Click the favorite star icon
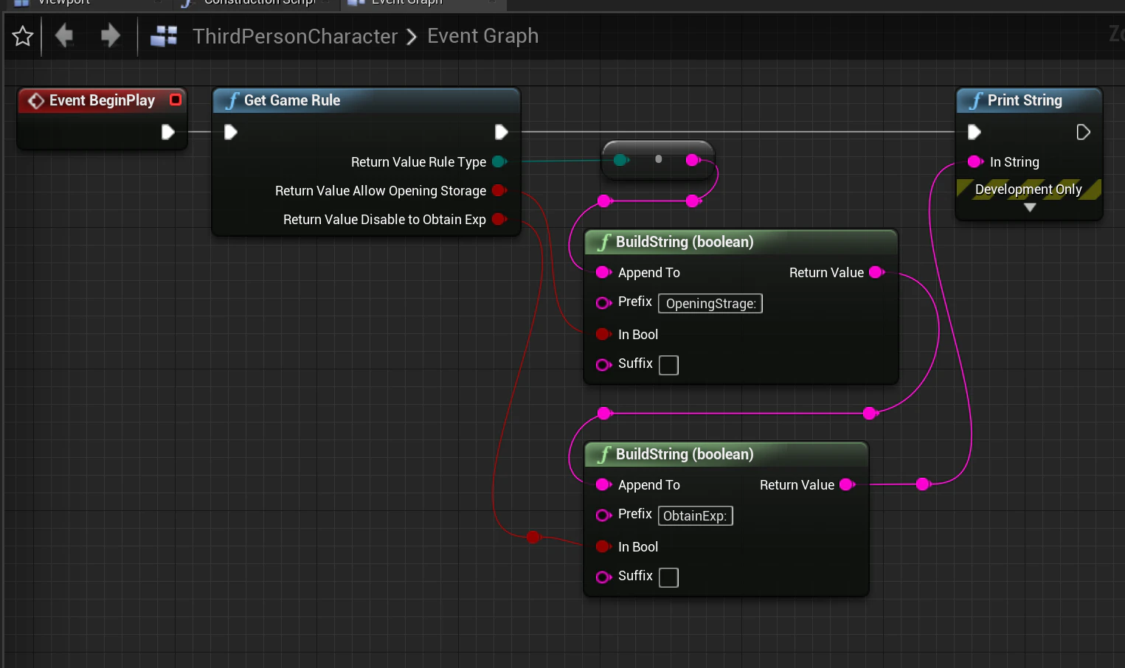Screen dimensions: 1125x668 click(23, 35)
